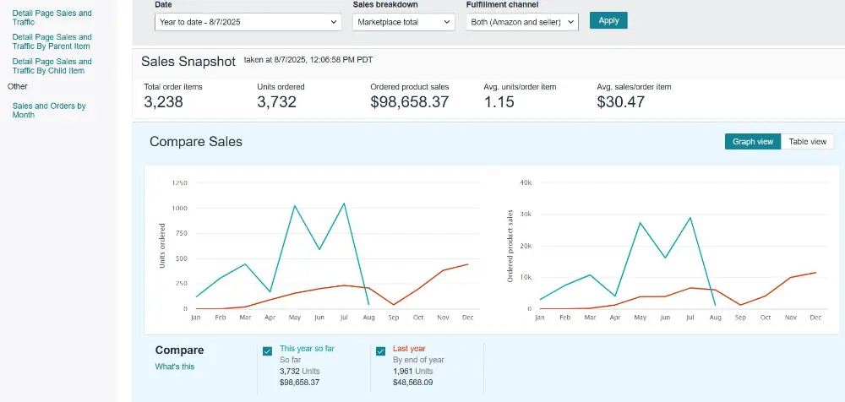Click the Ordered product sales chart axis label
845x402 pixels.
click(x=510, y=246)
